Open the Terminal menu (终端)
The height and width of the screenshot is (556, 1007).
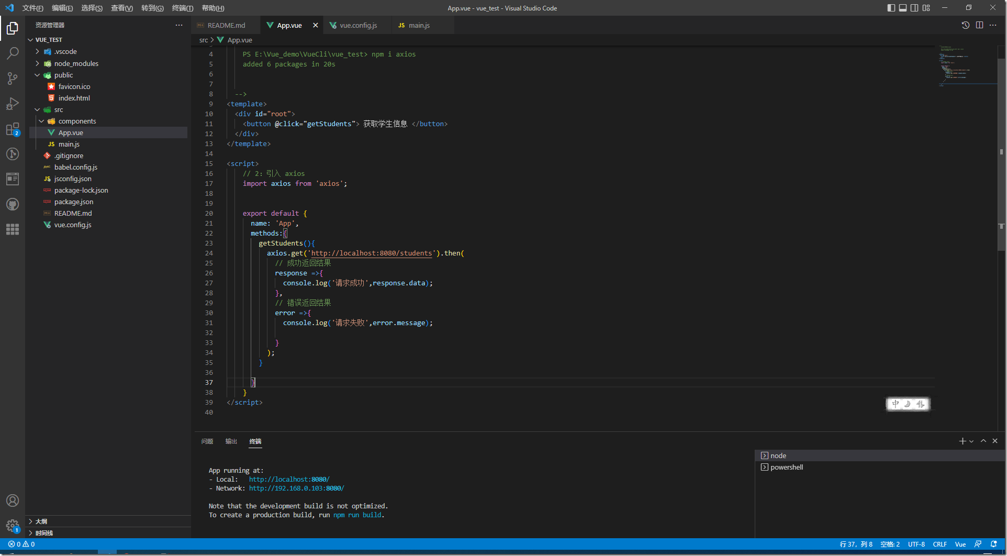(183, 8)
